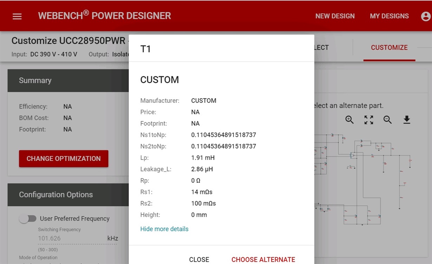Select the Ns1toNp value 0.11045364891518737

(223, 135)
